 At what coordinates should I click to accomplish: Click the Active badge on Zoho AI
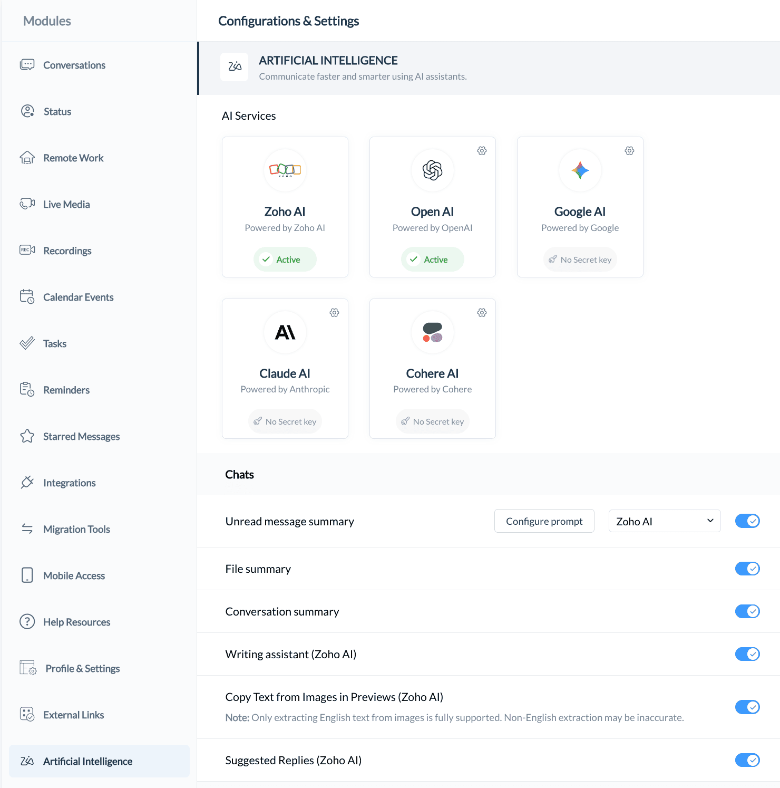pos(285,260)
